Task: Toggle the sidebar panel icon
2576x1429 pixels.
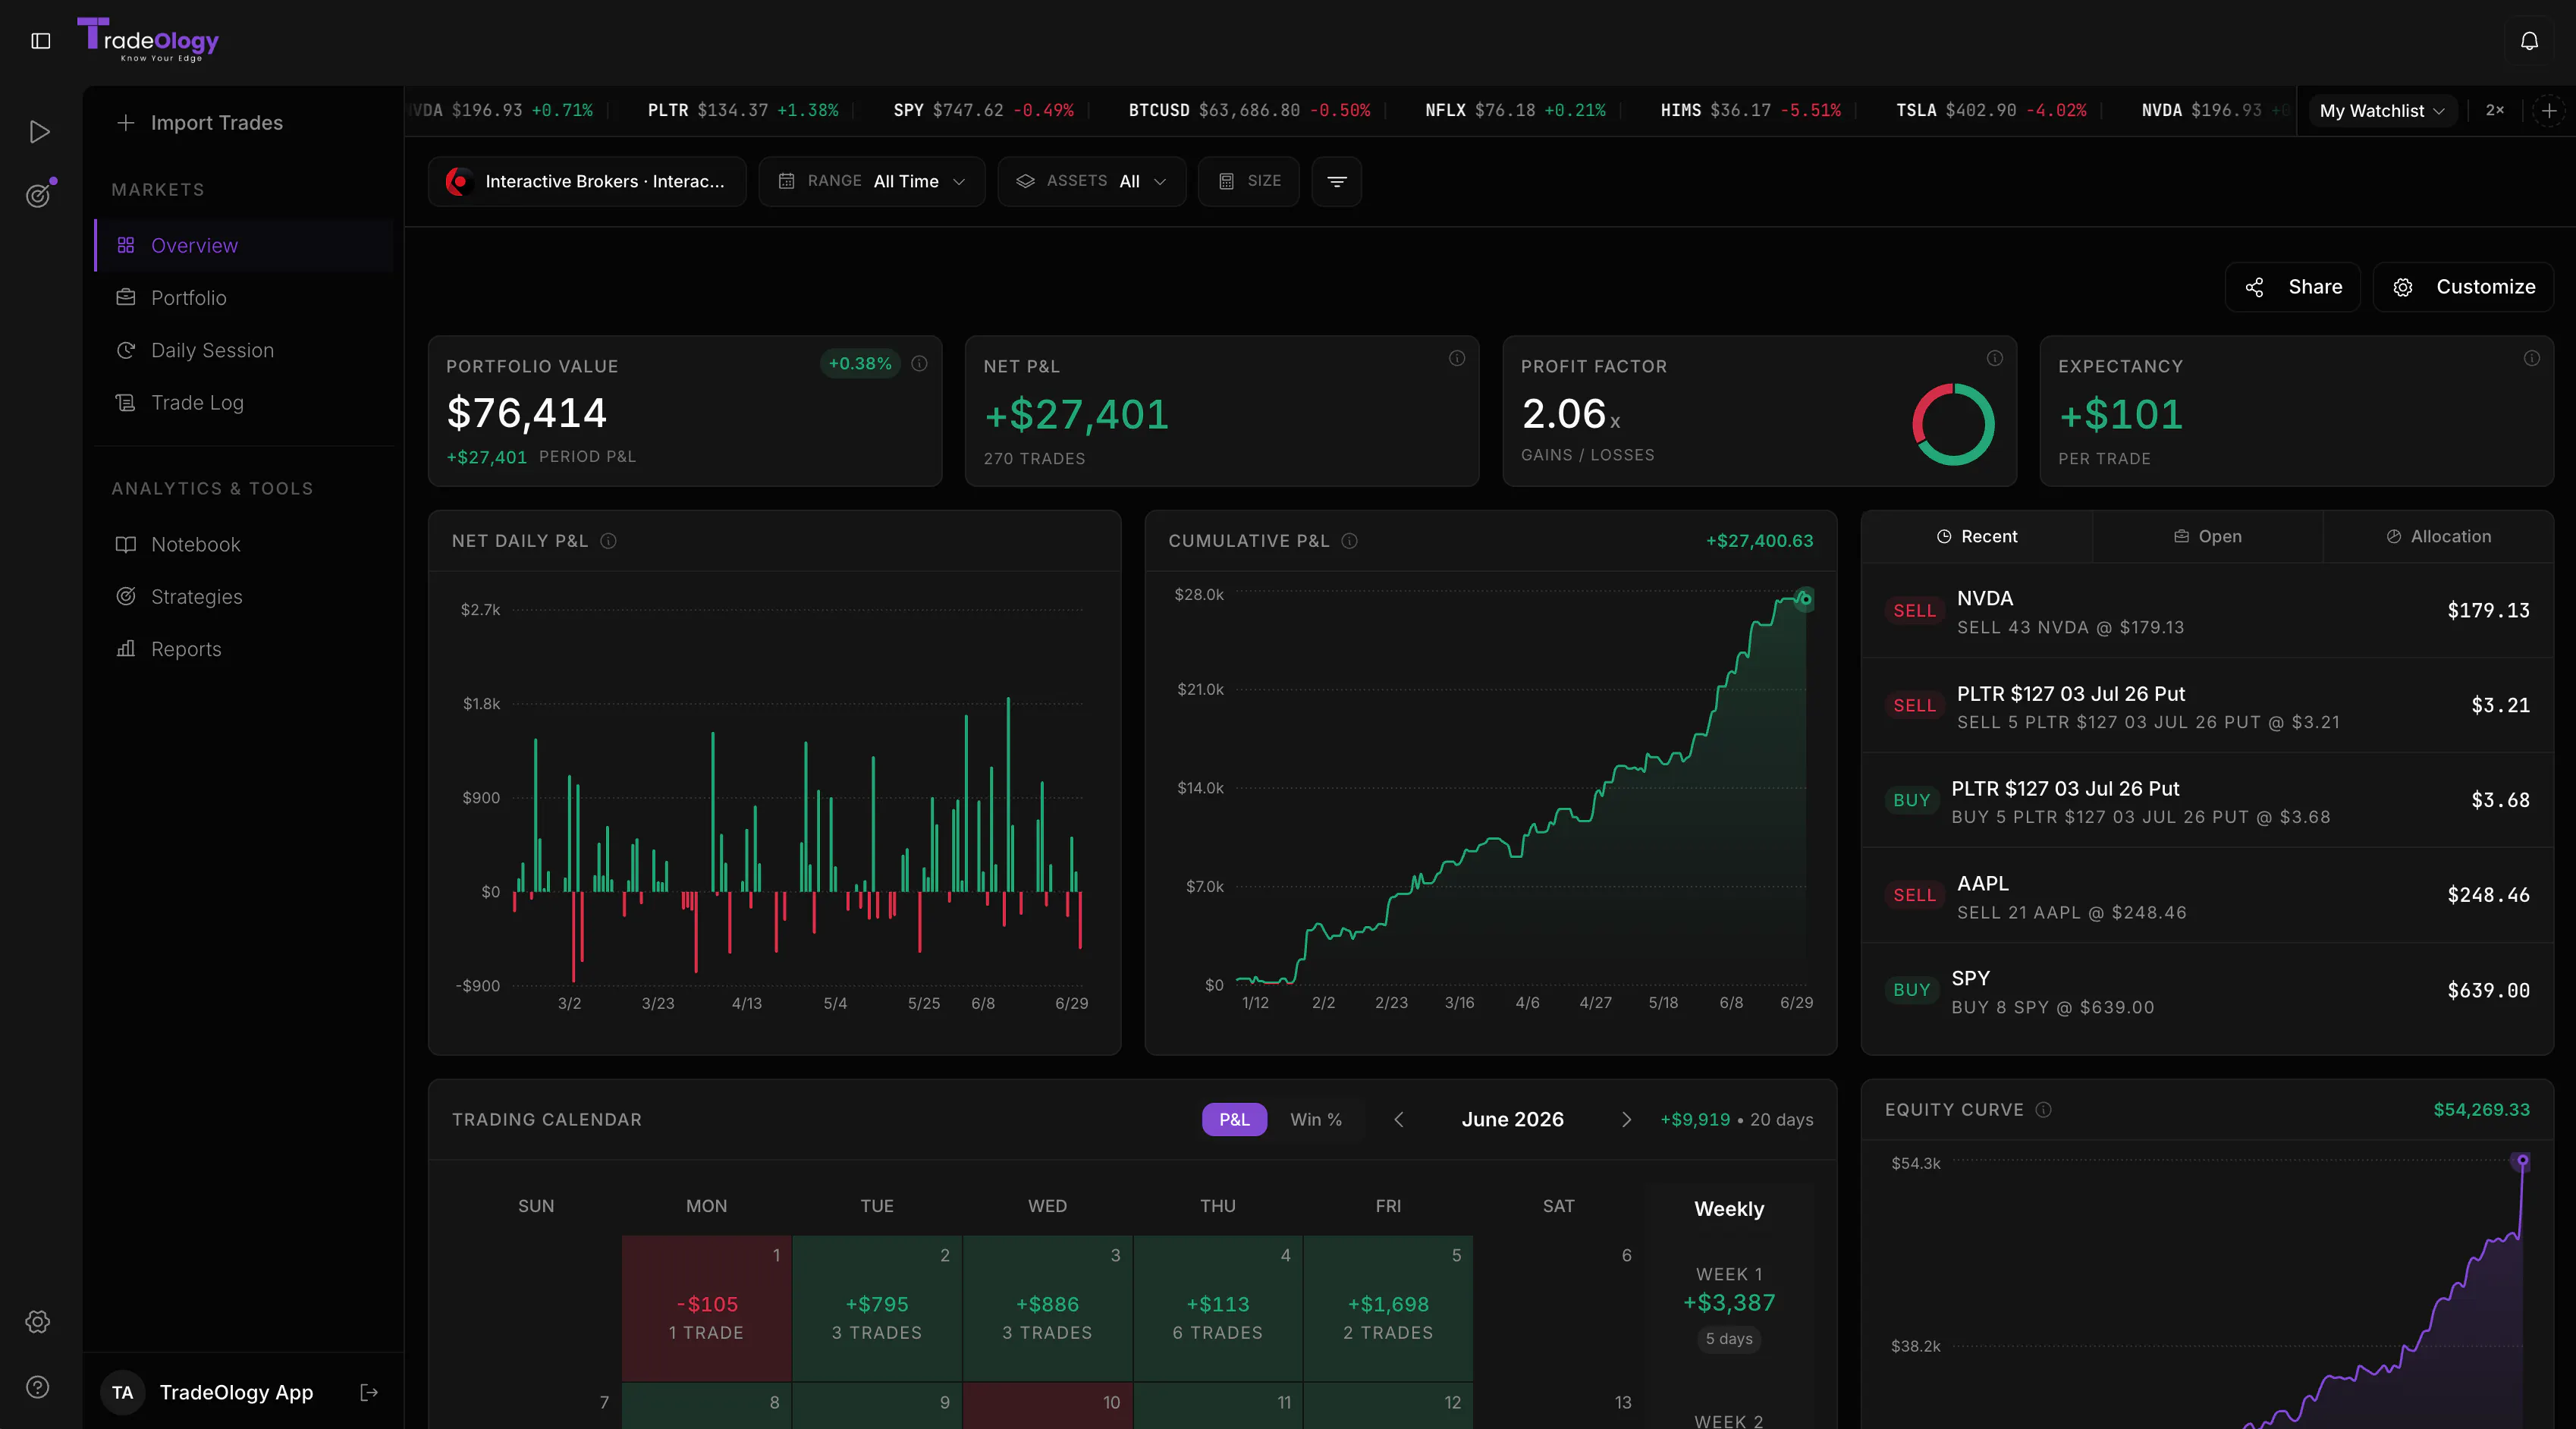Action: click(41, 41)
